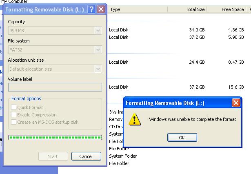Click the help question mark button in Format dialog
Image resolution: width=251 pixels, height=174 pixels.
click(x=91, y=9)
